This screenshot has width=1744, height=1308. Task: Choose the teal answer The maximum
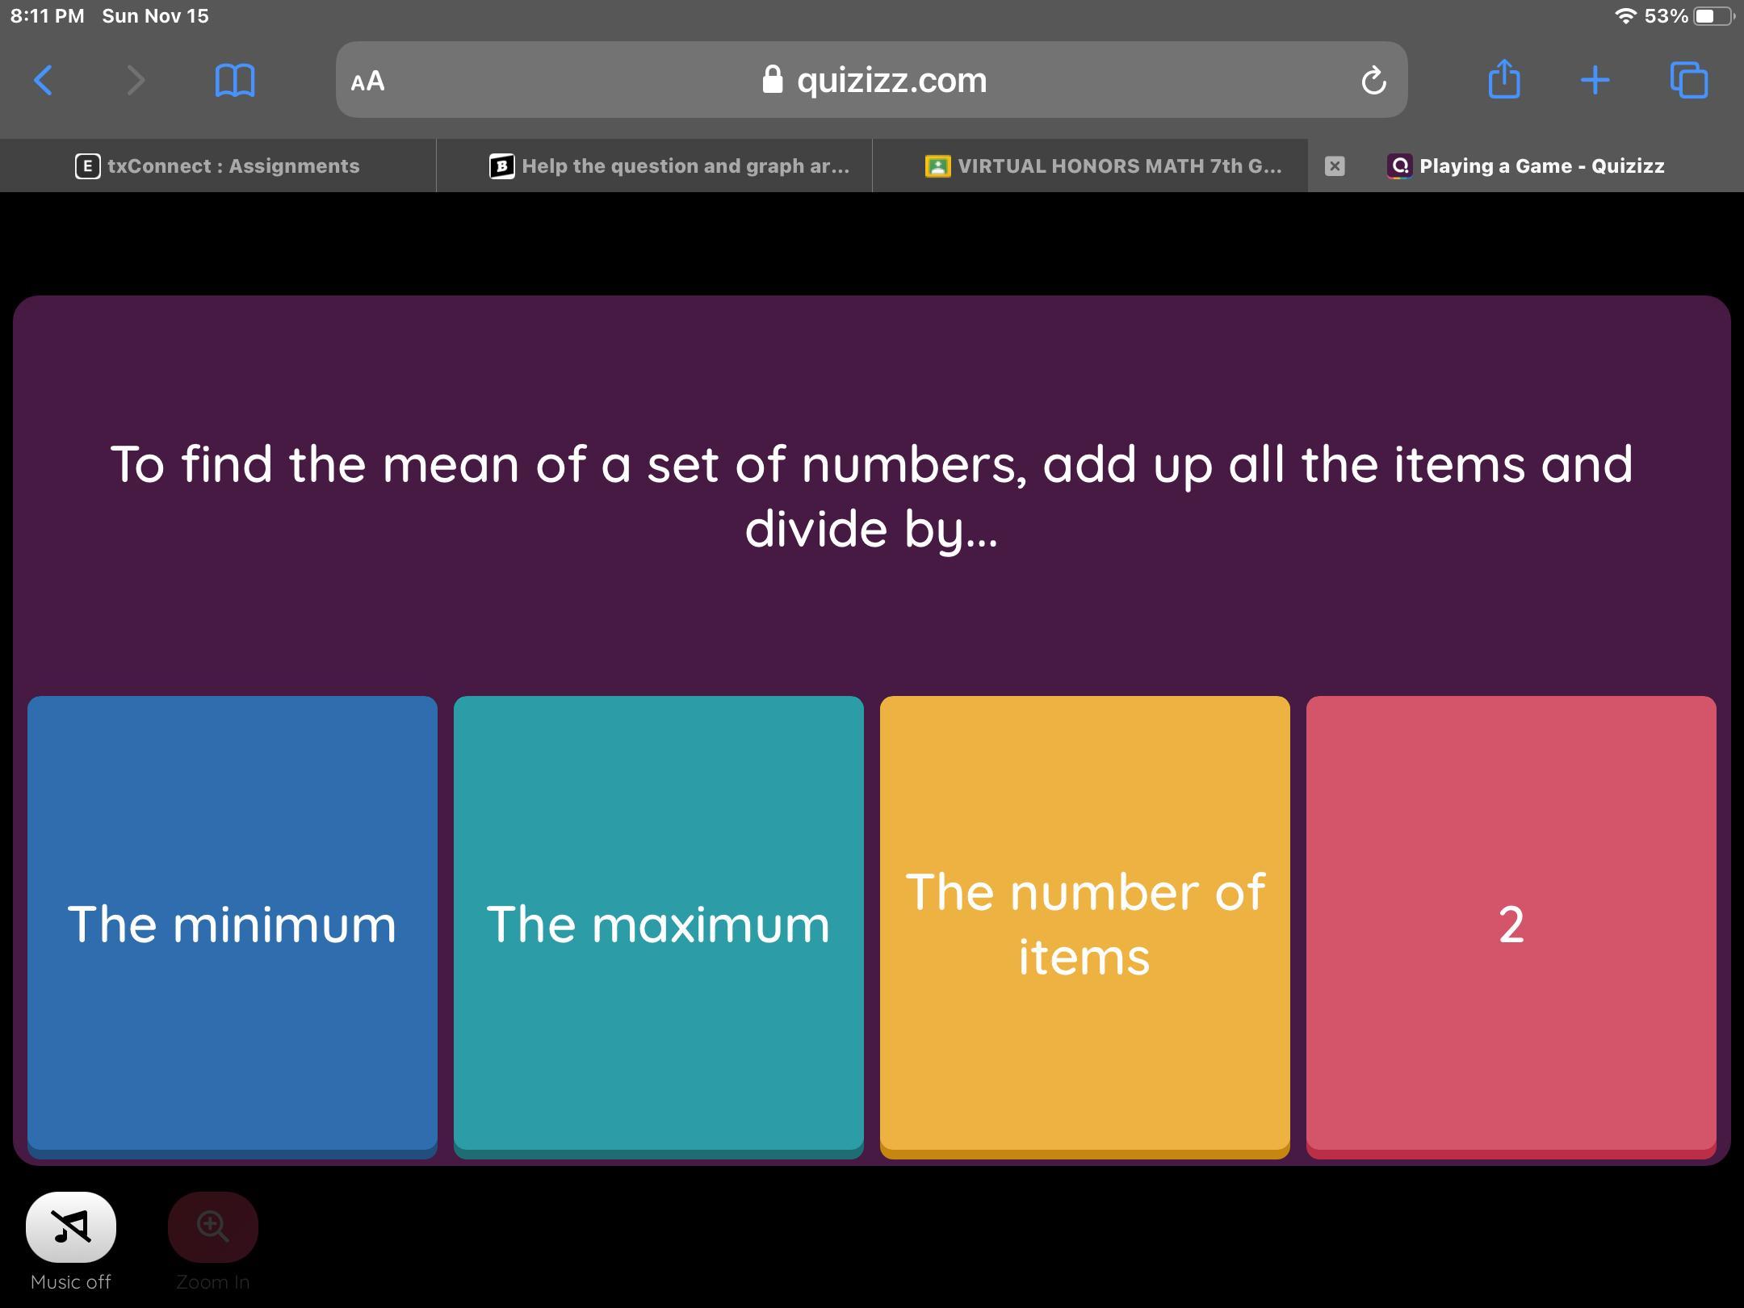point(658,924)
